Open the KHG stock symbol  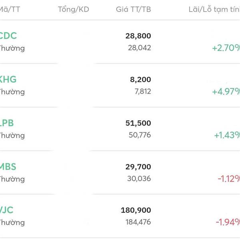(x=8, y=80)
